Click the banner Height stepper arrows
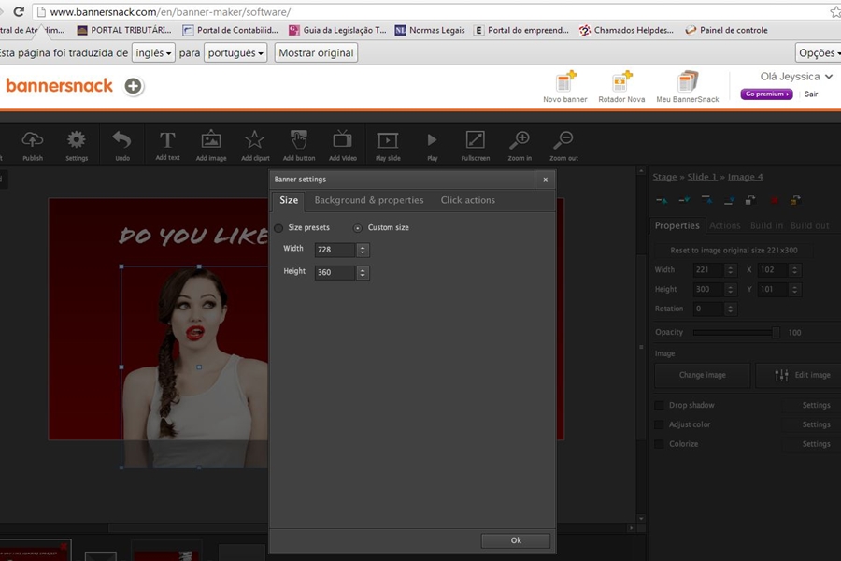The width and height of the screenshot is (841, 561). 363,273
